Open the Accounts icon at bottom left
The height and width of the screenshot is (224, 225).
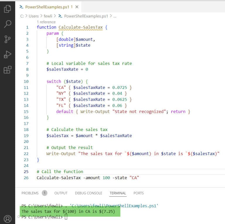(x=7, y=218)
